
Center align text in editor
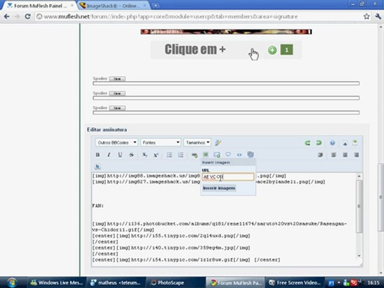click(x=345, y=155)
